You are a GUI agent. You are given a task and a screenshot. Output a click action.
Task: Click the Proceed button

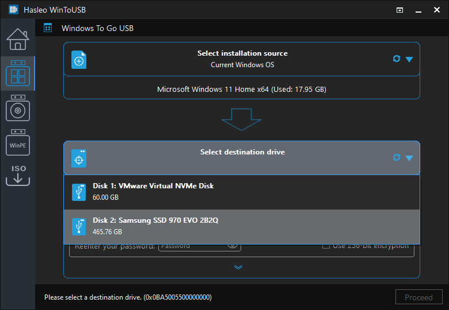[418, 297]
